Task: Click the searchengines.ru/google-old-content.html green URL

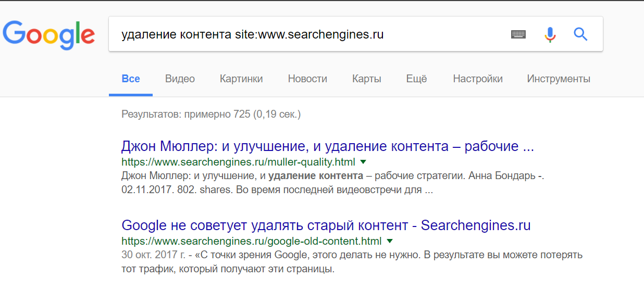Action: point(251,241)
